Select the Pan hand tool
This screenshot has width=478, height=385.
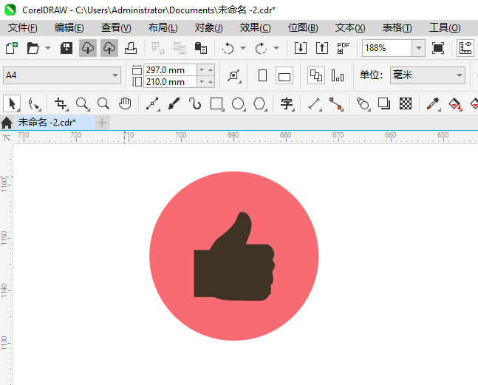pos(125,103)
